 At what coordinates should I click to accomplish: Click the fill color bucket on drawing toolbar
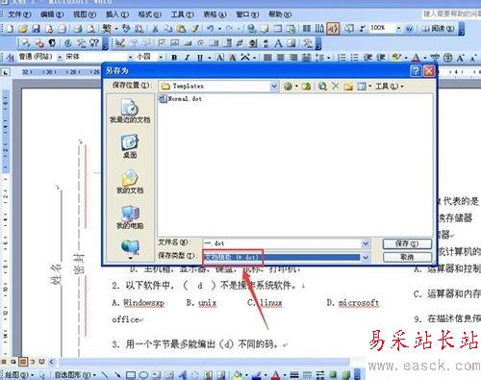coord(238,374)
